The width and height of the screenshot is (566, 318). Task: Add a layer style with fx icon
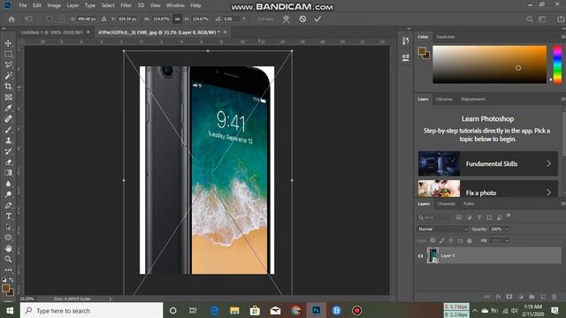(x=498, y=297)
